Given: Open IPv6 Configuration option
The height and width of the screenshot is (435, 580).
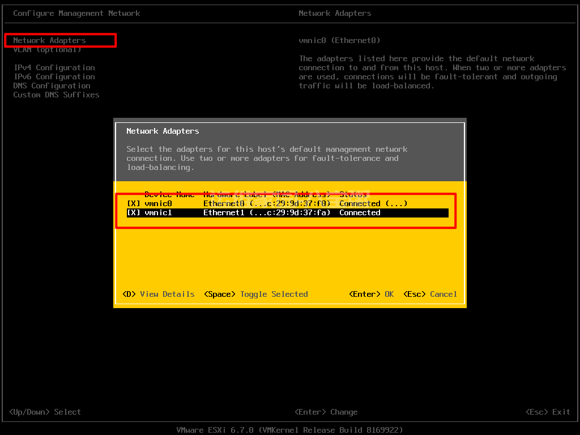Looking at the screenshot, I should (54, 76).
